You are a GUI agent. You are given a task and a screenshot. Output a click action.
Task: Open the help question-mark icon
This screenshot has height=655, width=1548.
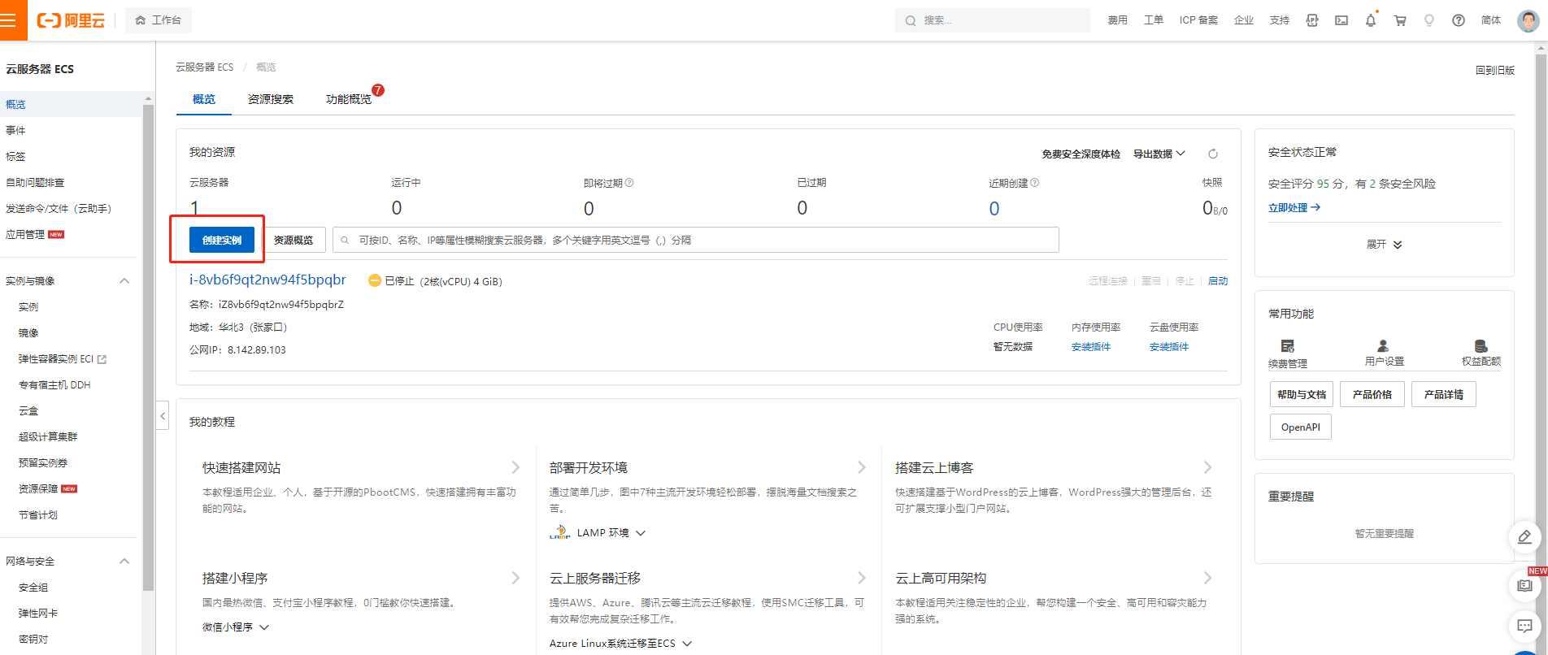(1459, 20)
